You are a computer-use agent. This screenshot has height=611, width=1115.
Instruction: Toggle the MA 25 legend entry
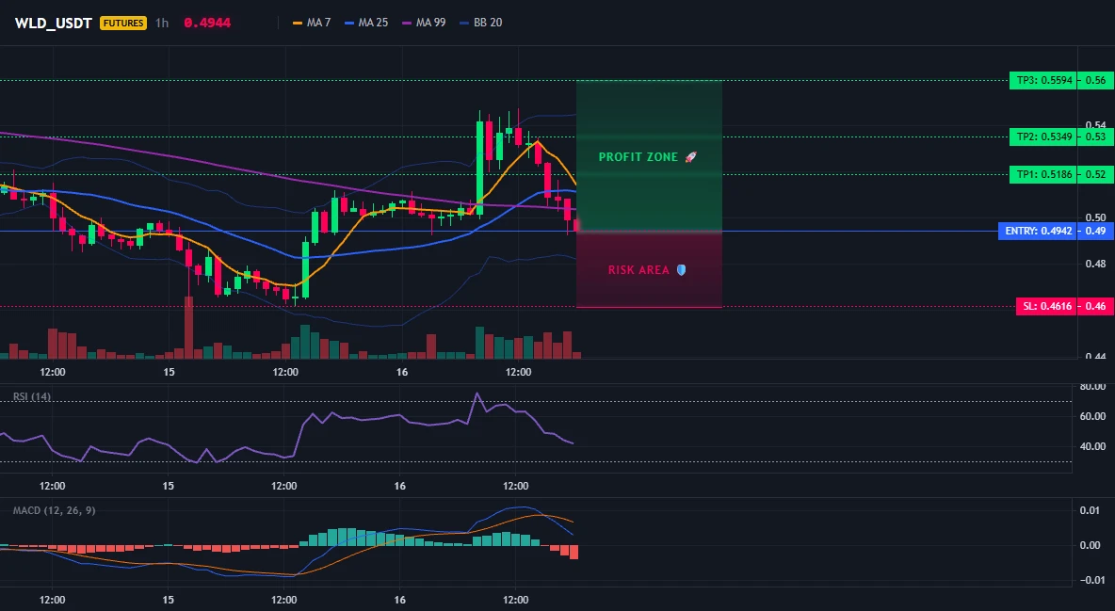[366, 23]
